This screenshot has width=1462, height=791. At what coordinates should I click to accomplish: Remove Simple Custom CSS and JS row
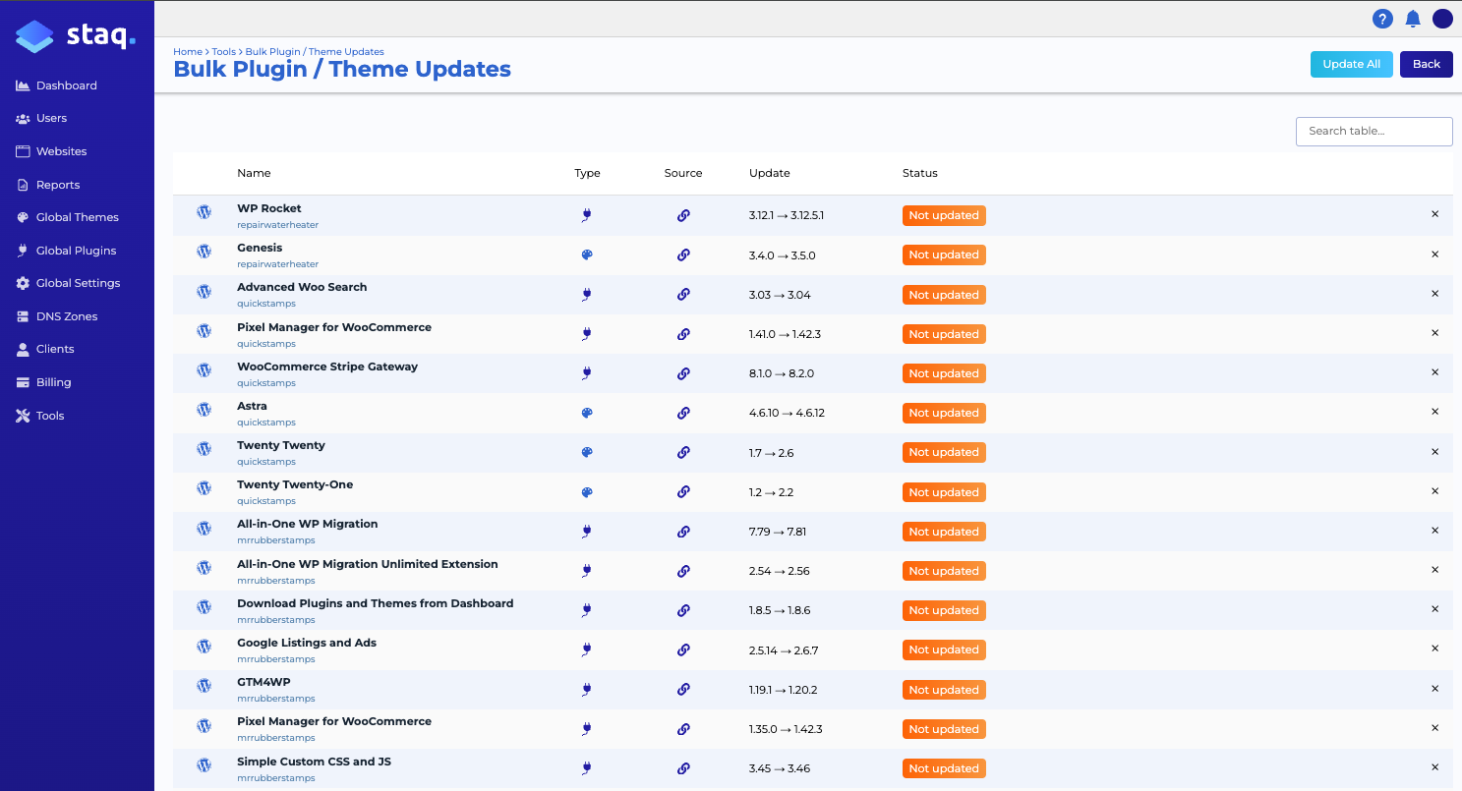(1434, 767)
